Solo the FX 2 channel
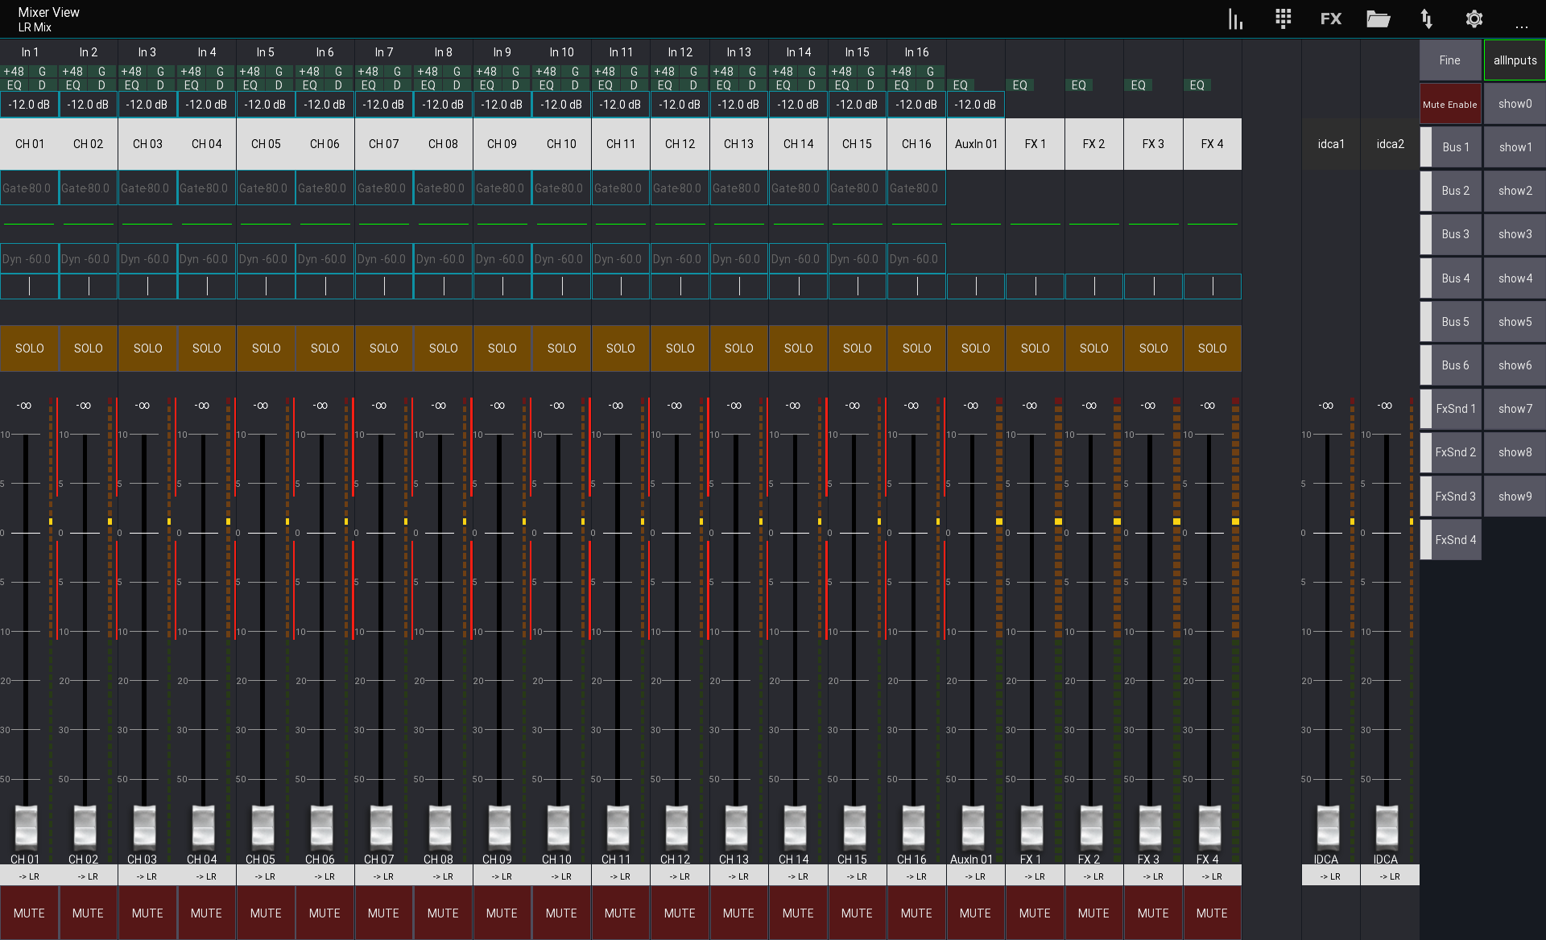The height and width of the screenshot is (940, 1546). point(1093,348)
